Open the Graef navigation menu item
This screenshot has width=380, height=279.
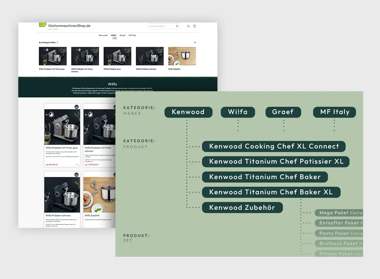coord(123,35)
